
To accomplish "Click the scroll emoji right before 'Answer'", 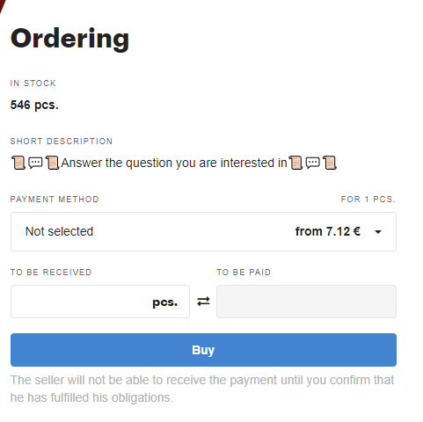I will click(x=53, y=163).
